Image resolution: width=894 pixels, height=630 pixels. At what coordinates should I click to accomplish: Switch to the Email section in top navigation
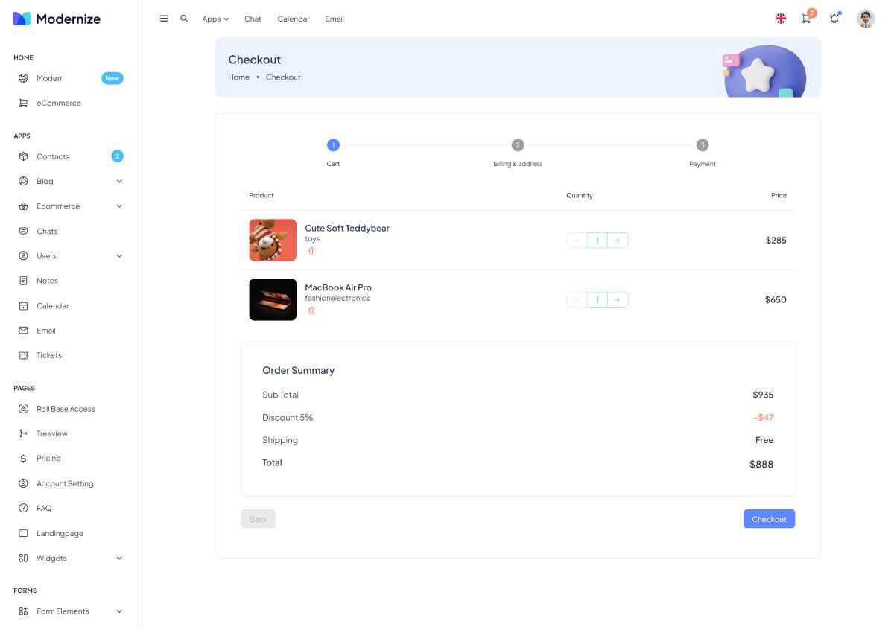[335, 19]
